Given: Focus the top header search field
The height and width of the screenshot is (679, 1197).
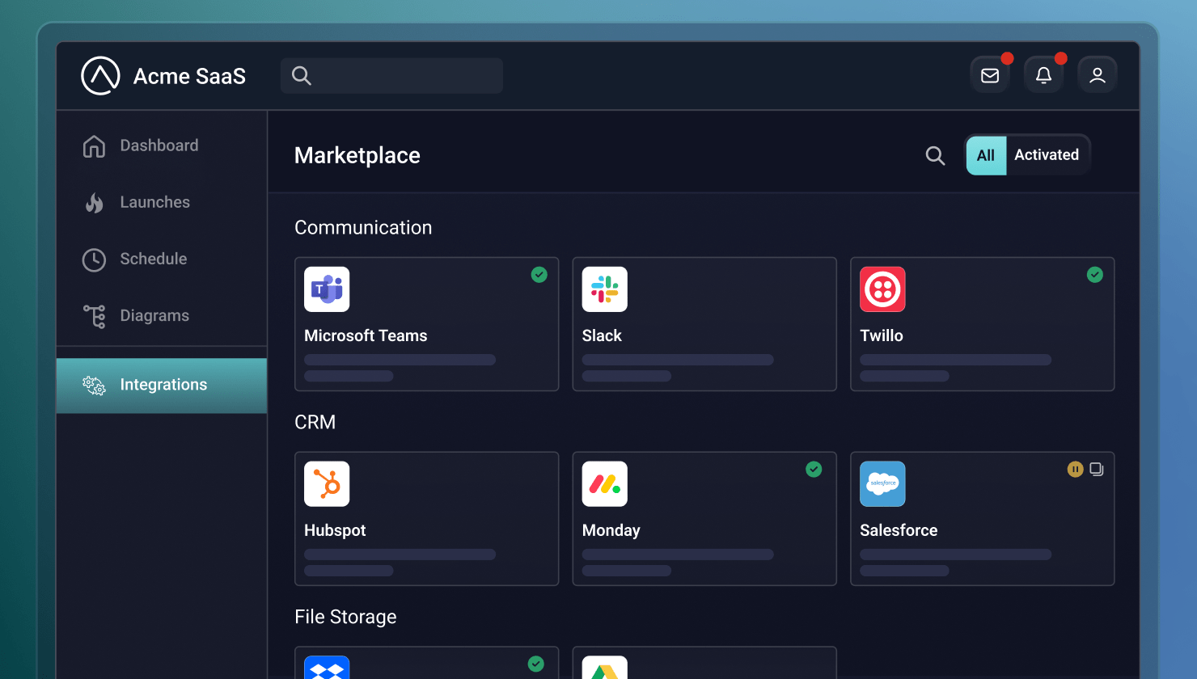Looking at the screenshot, I should pos(391,76).
